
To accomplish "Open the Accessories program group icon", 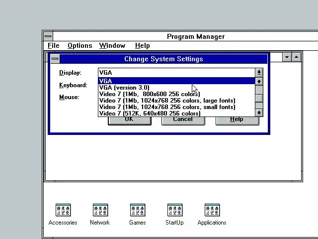I will pos(63,210).
